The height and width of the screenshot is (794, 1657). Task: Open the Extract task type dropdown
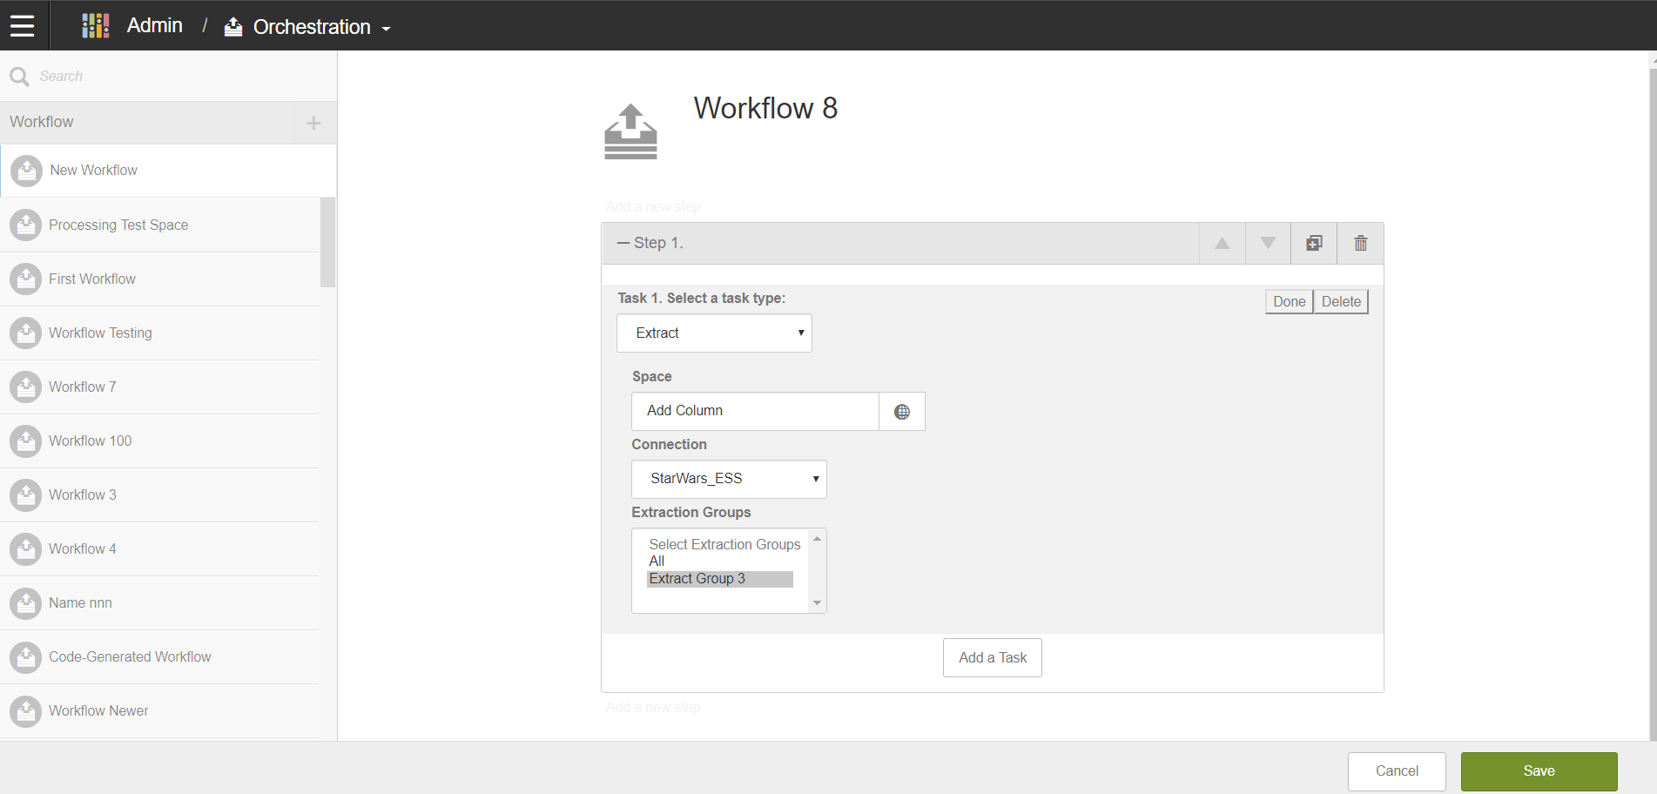714,333
